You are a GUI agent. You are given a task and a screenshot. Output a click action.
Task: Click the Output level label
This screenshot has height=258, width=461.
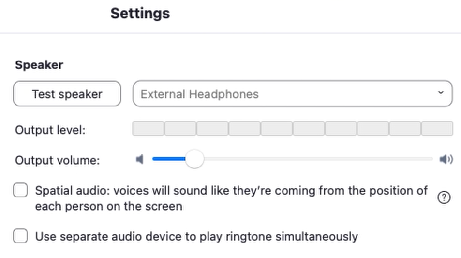50,130
